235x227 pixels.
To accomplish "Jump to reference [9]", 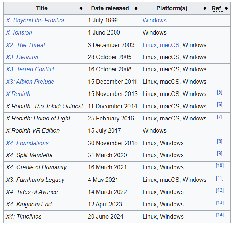I will pyautogui.click(x=220, y=154).
